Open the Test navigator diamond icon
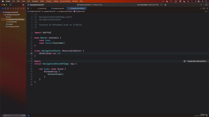 coord(16,8)
